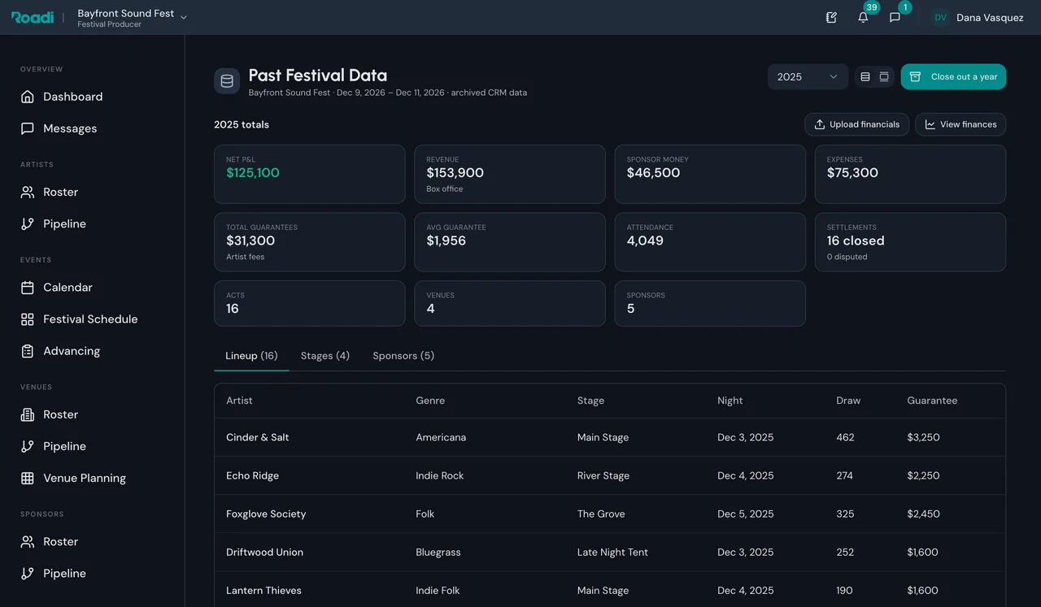1041x607 pixels.
Task: Open the Dashboard home icon in sidebar
Action: (x=28, y=97)
